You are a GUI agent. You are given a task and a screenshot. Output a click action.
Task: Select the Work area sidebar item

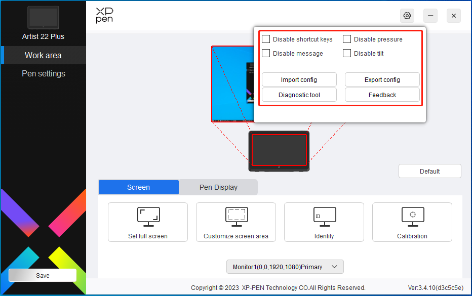(44, 55)
